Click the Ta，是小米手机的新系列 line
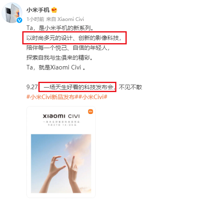Viewport: 208px width, 201px height. [x=60, y=28]
